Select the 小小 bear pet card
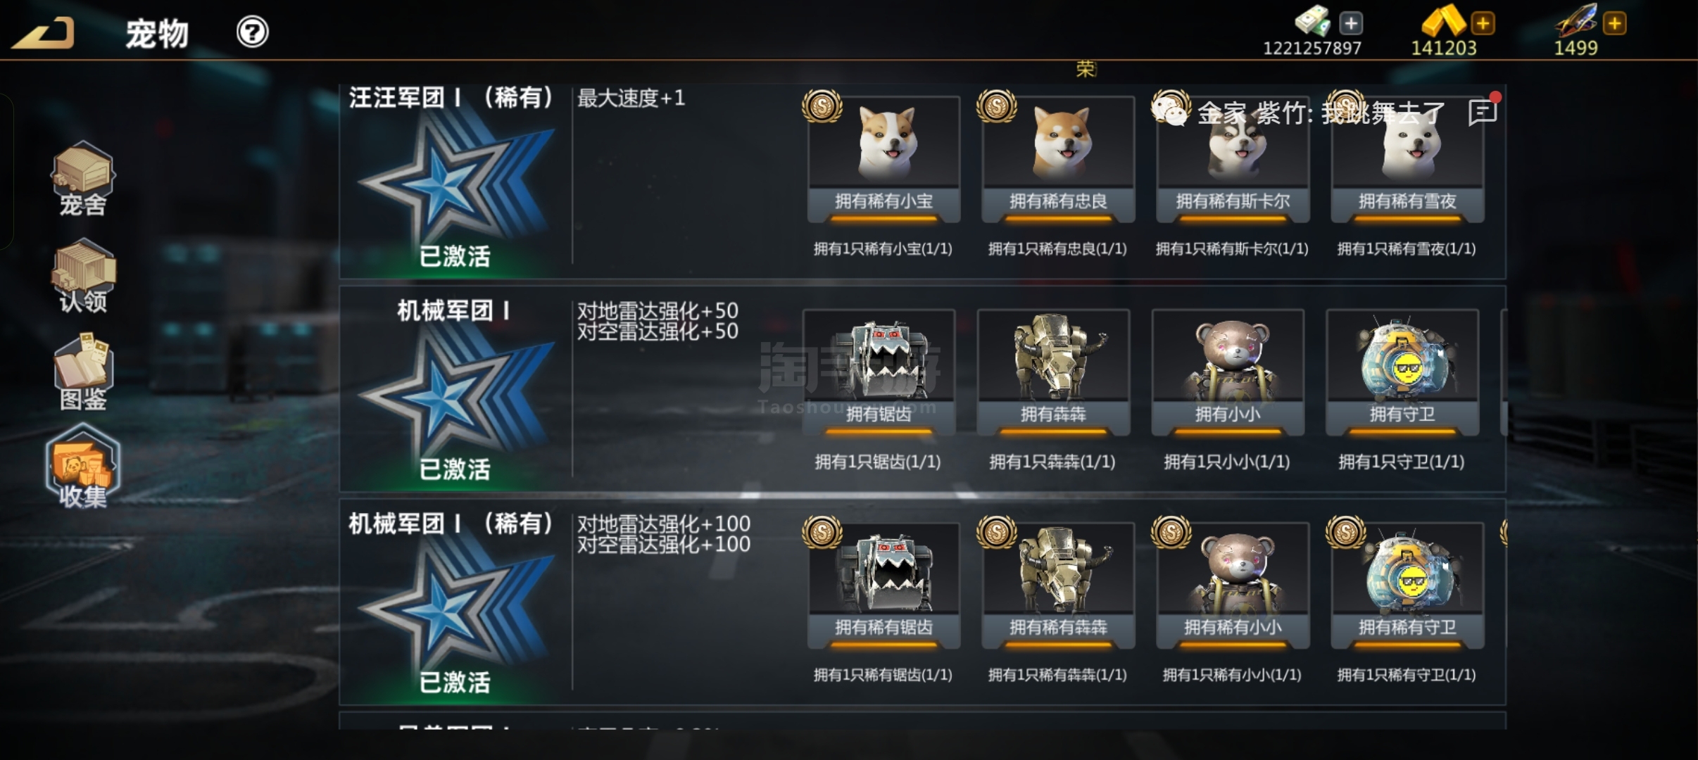Image resolution: width=1698 pixels, height=760 pixels. pos(1228,372)
